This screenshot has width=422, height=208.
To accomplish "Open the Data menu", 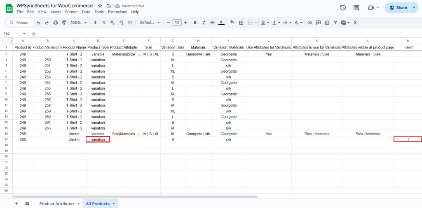I will [x=86, y=12].
